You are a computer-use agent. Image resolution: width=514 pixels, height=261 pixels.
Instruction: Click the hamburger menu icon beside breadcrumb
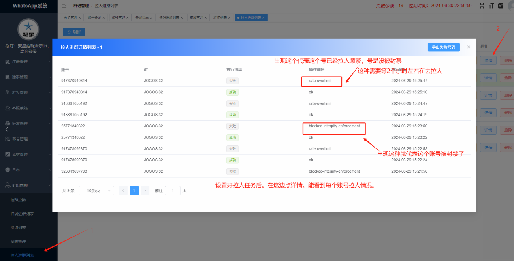(x=64, y=6)
